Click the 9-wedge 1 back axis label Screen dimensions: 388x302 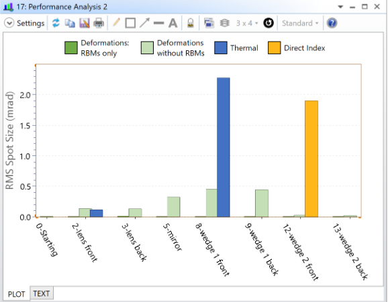pyautogui.click(x=262, y=249)
